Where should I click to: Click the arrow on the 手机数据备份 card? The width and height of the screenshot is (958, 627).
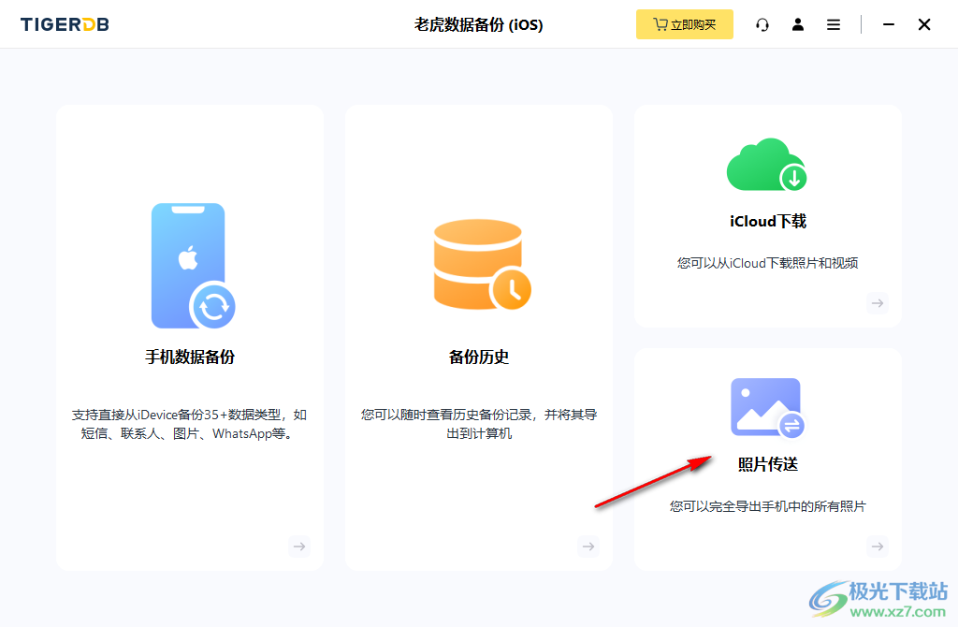click(299, 547)
